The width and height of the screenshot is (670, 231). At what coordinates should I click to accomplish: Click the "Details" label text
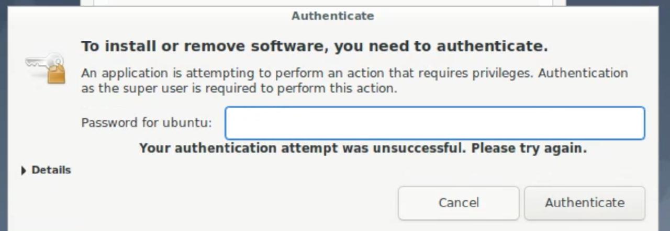tap(51, 170)
